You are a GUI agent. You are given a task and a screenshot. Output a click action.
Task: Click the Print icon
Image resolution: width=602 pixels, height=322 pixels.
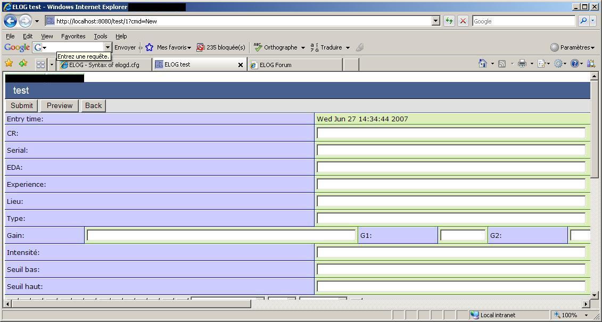click(522, 64)
